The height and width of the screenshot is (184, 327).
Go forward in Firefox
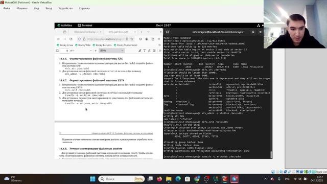pyautogui.click(x=65, y=39)
